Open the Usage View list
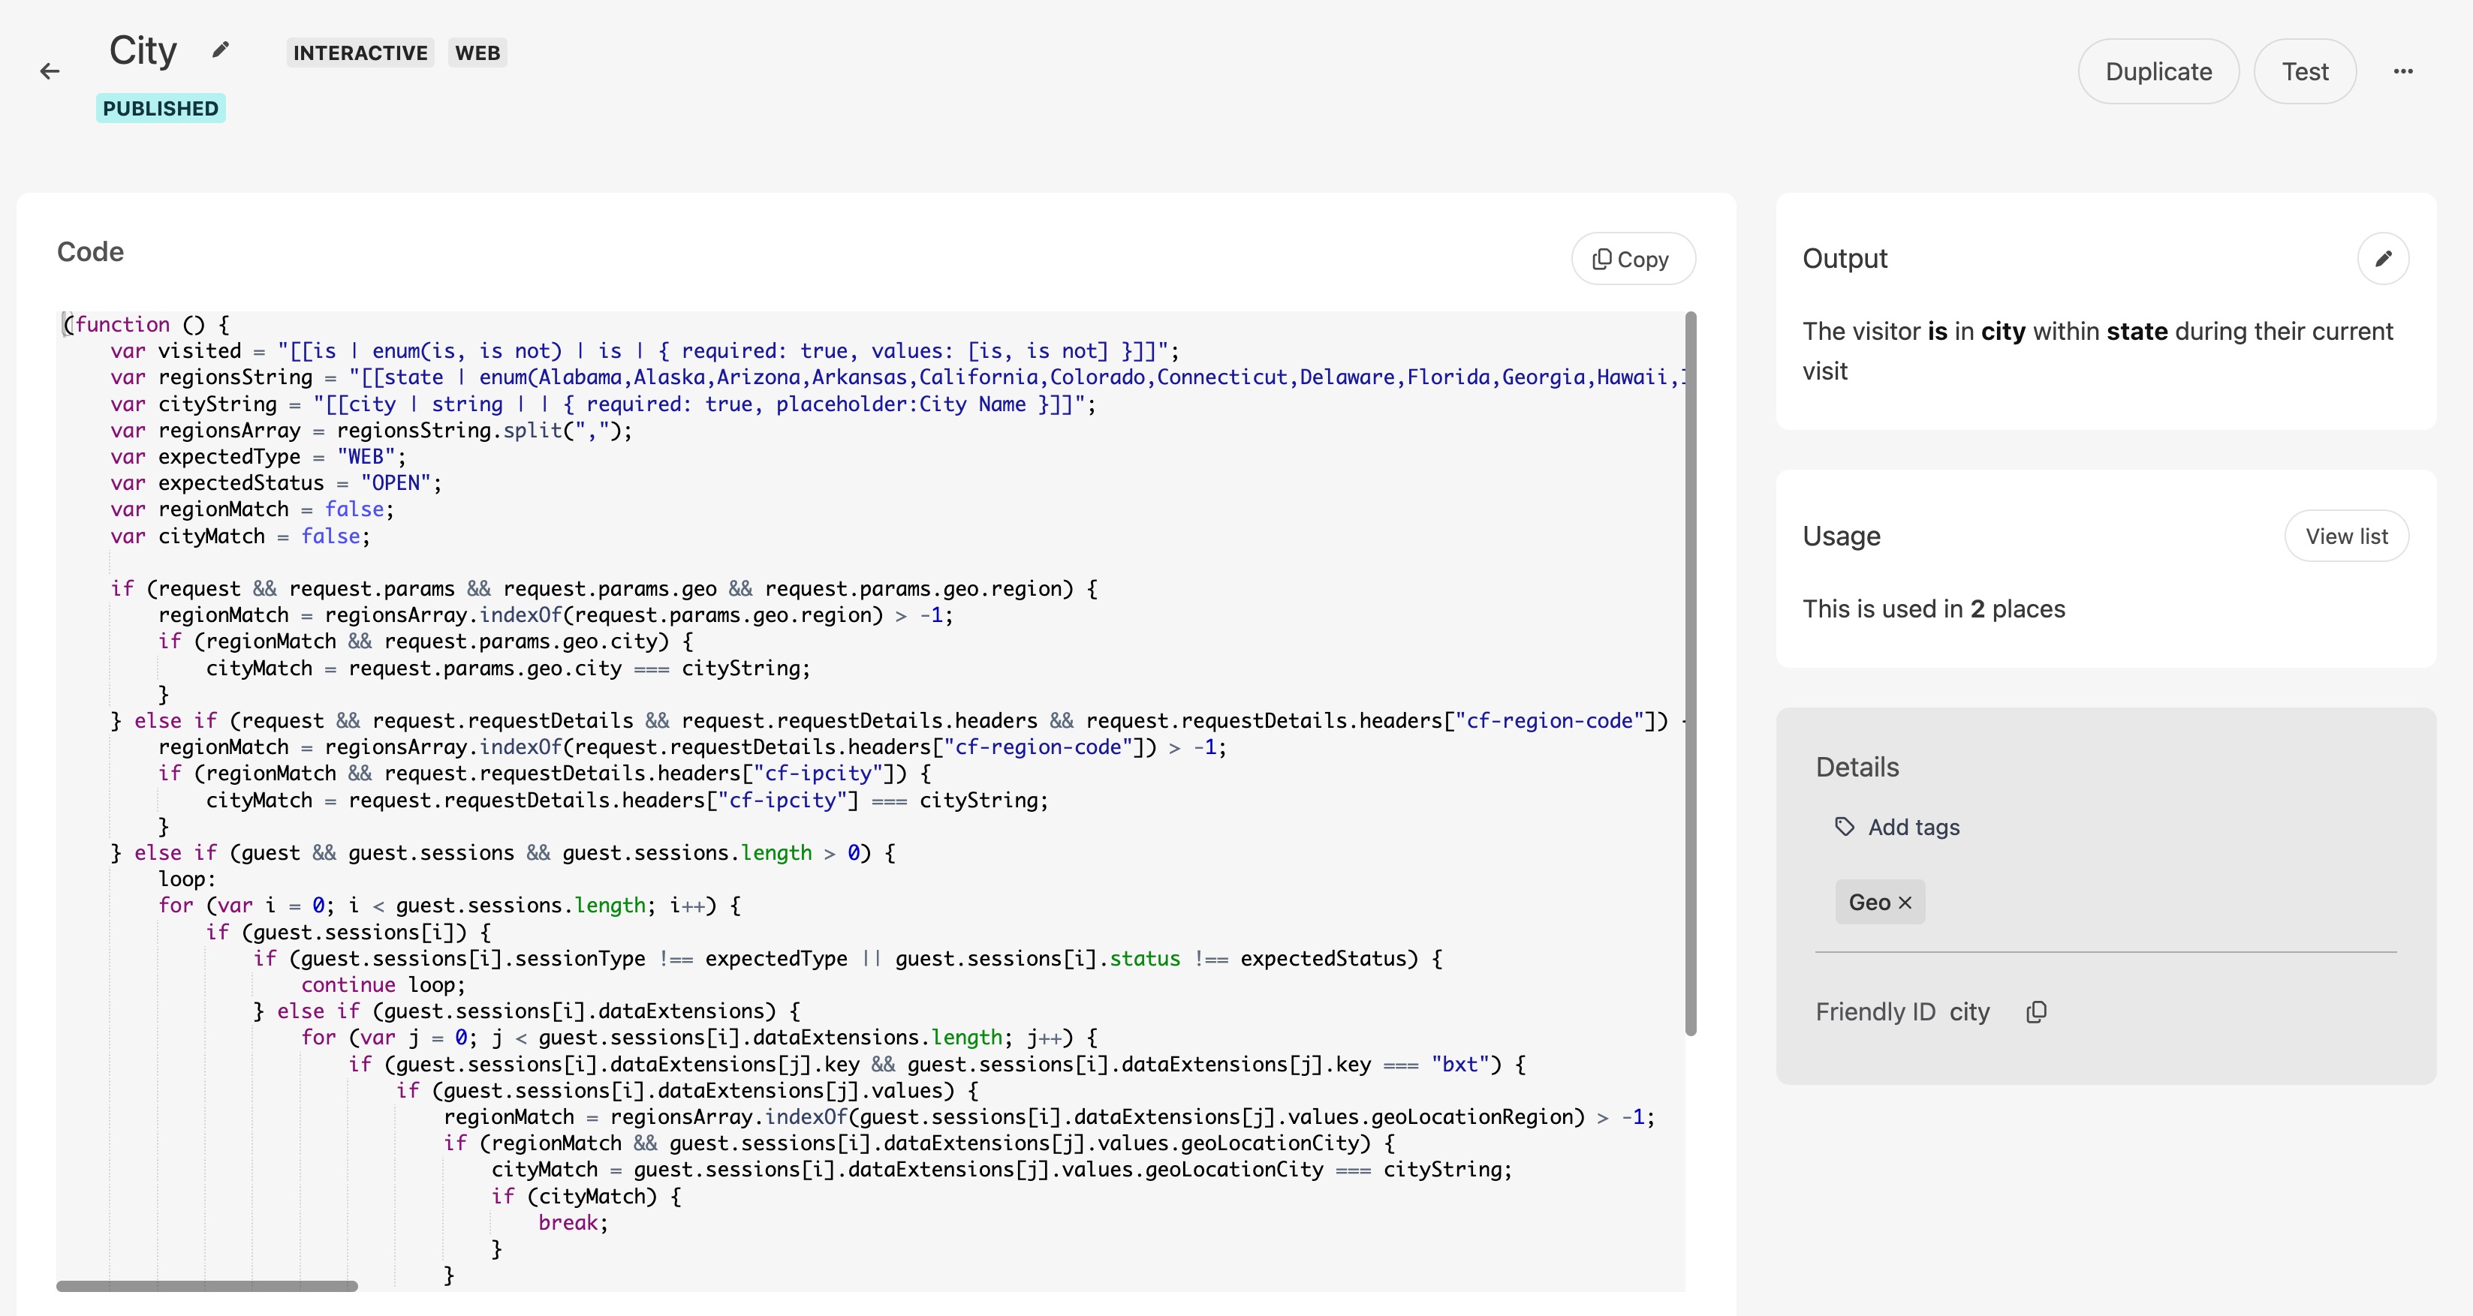The height and width of the screenshot is (1316, 2473). point(2345,536)
